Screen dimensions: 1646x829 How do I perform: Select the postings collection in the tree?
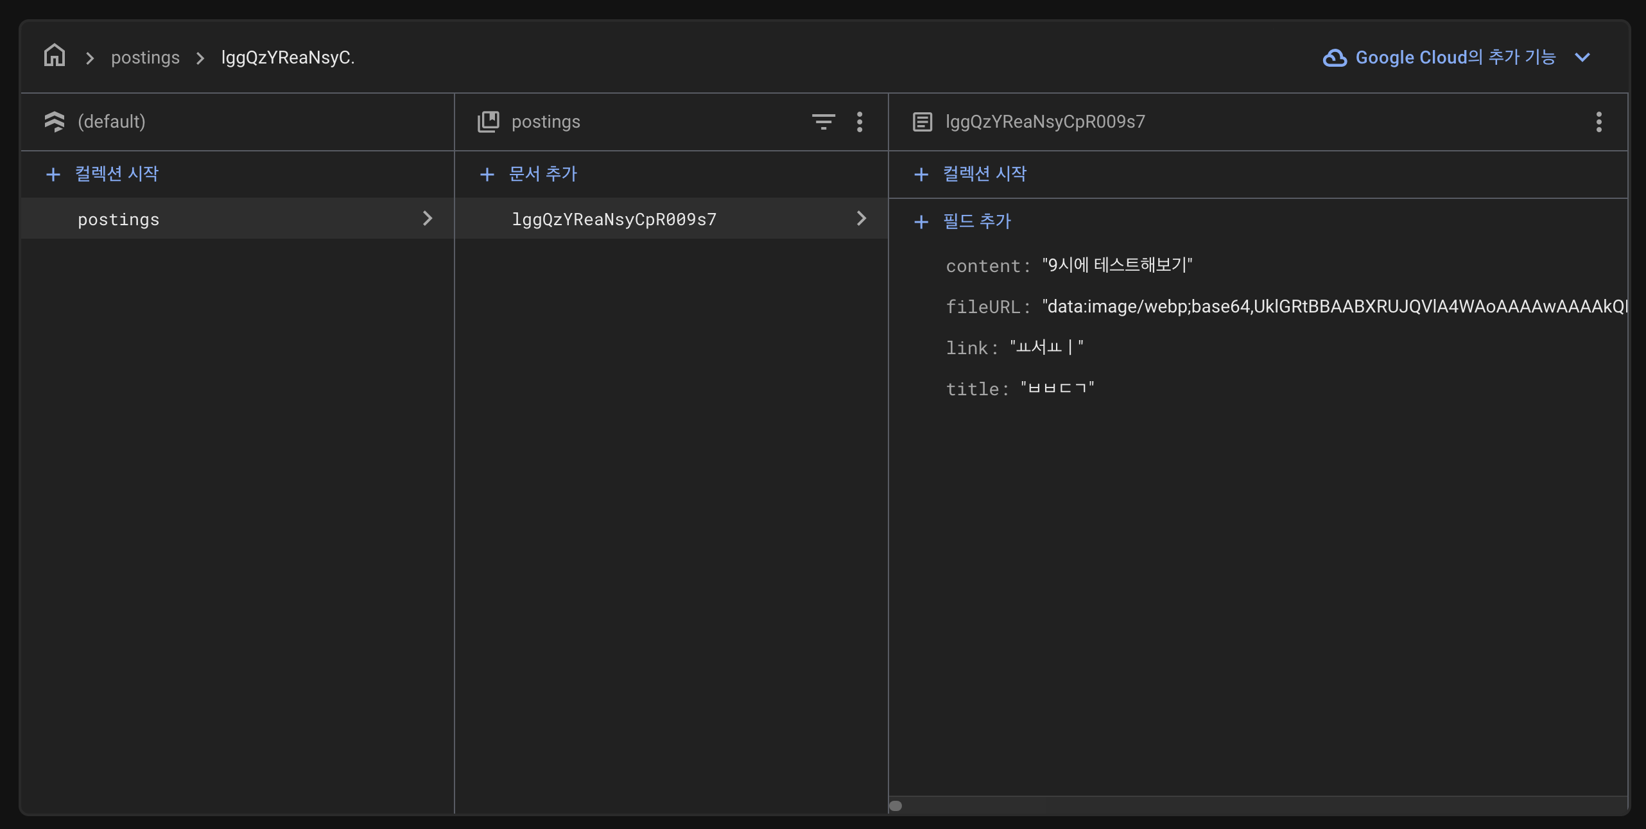point(119,219)
